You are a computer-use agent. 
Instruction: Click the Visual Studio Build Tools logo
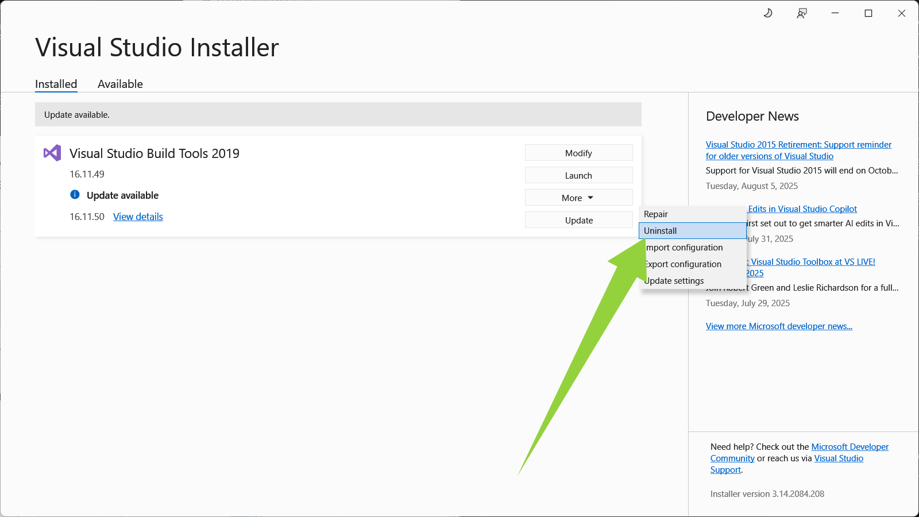coord(52,153)
